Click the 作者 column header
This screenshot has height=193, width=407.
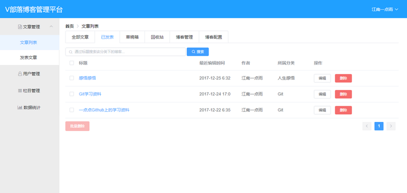pos(246,63)
